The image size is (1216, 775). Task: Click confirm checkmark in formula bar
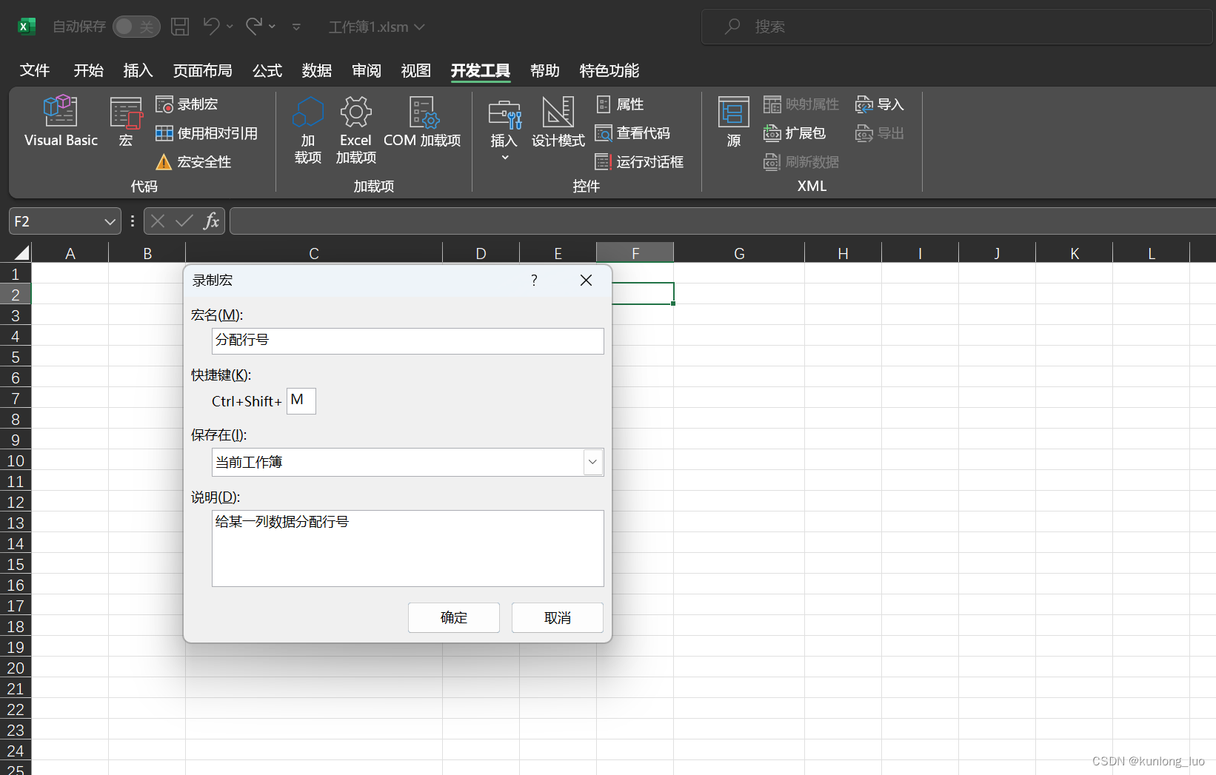[184, 221]
